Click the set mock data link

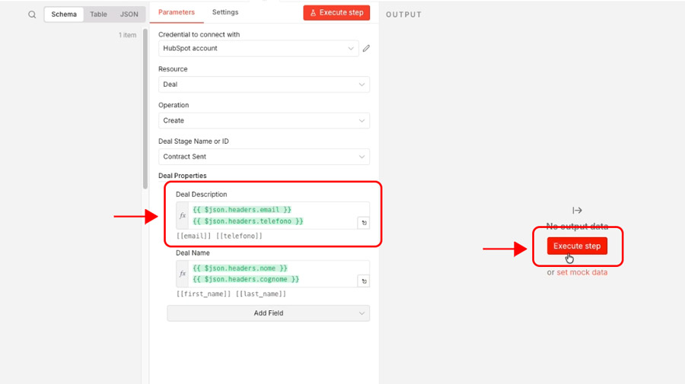pos(581,272)
